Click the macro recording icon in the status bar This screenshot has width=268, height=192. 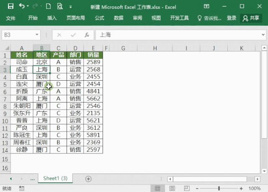click(x=20, y=189)
